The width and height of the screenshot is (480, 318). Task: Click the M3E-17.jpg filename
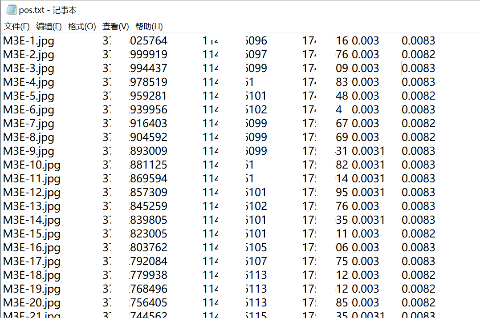[32, 262]
